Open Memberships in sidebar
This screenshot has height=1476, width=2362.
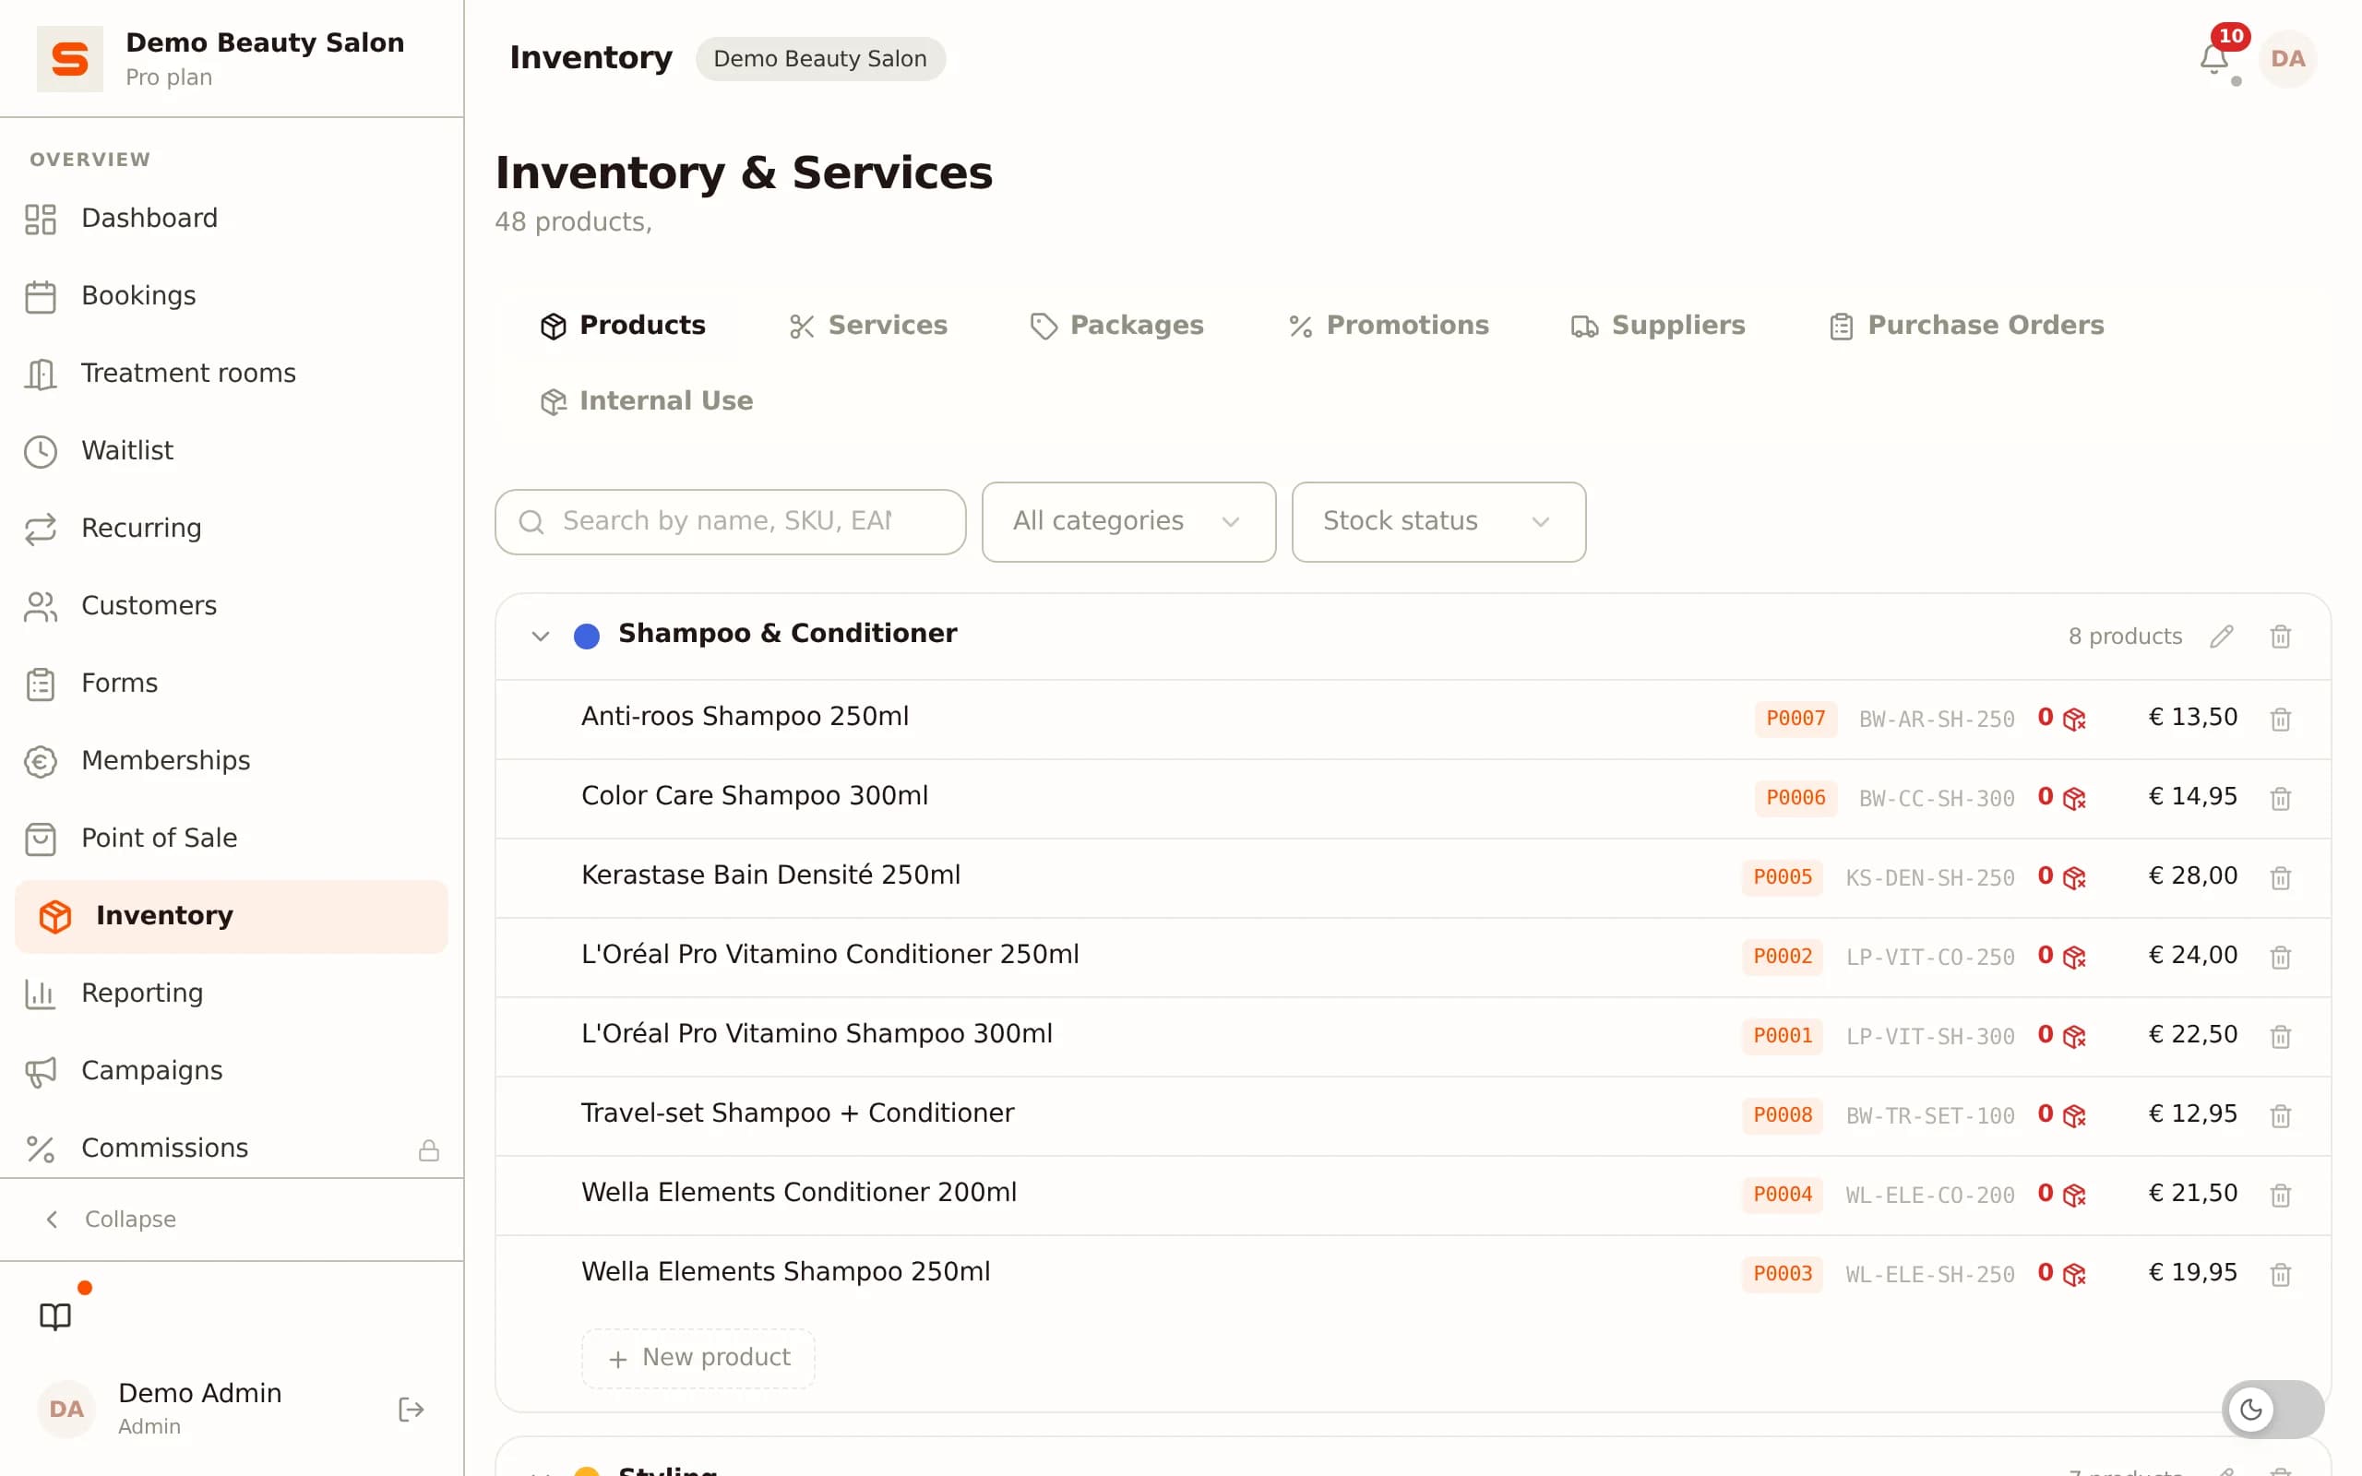click(x=232, y=760)
